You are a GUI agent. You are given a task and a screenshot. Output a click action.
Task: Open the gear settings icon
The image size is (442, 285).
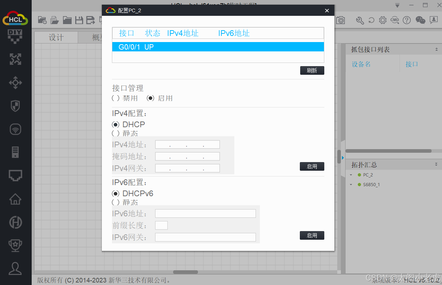click(383, 20)
